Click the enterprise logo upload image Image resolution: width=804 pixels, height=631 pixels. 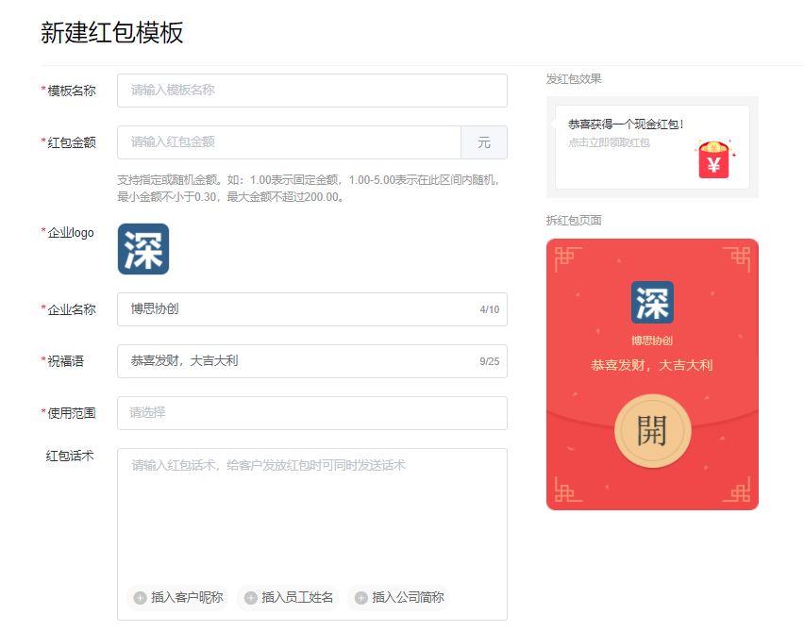point(143,249)
